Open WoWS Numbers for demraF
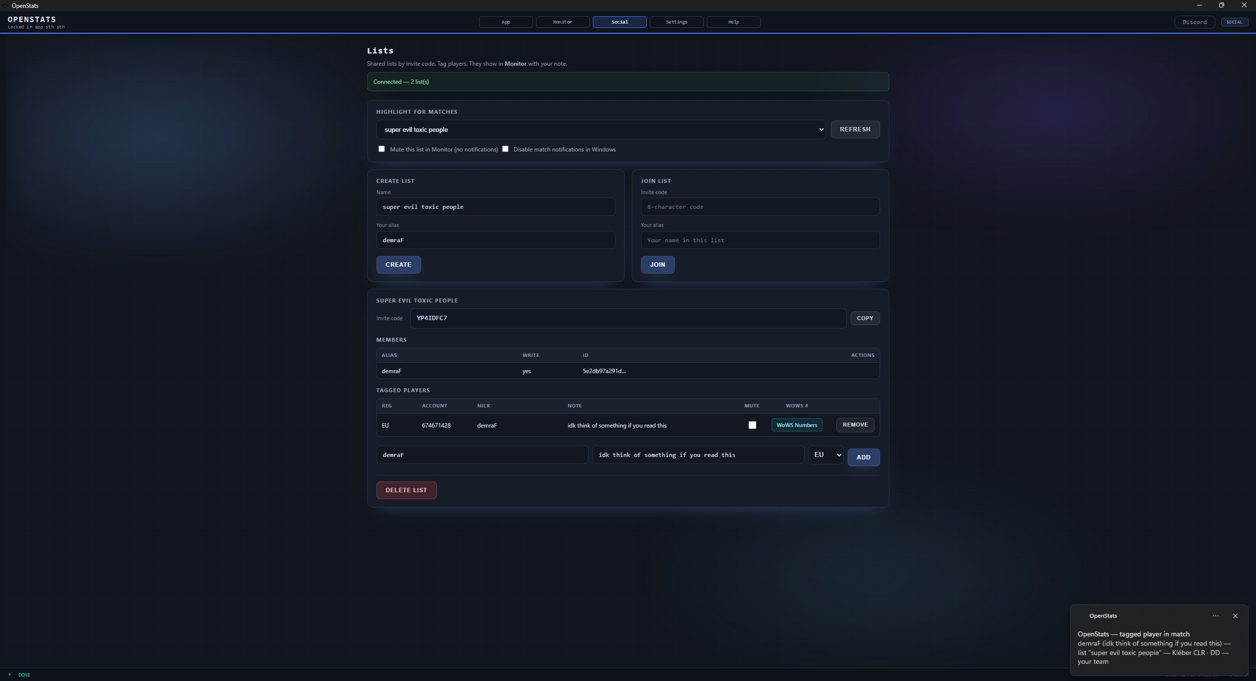This screenshot has height=681, width=1256. click(x=797, y=425)
